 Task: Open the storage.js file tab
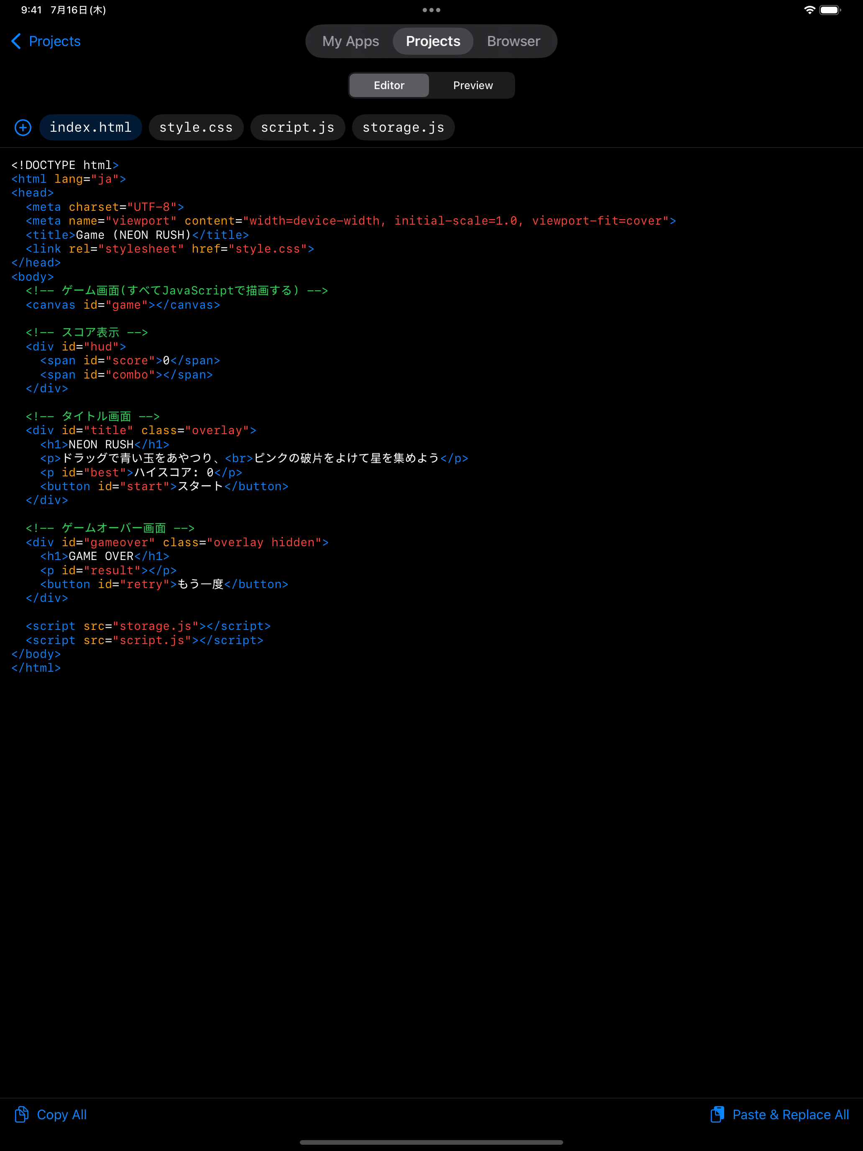403,128
